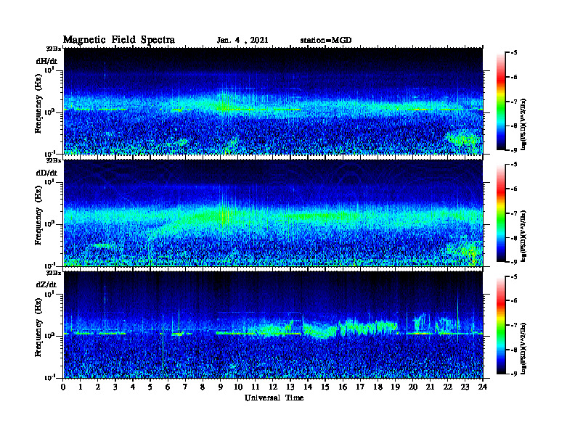Click the 10^0 frequency tick of dD/dt panel
Viewport: 575px width, 444px height.
51,223
